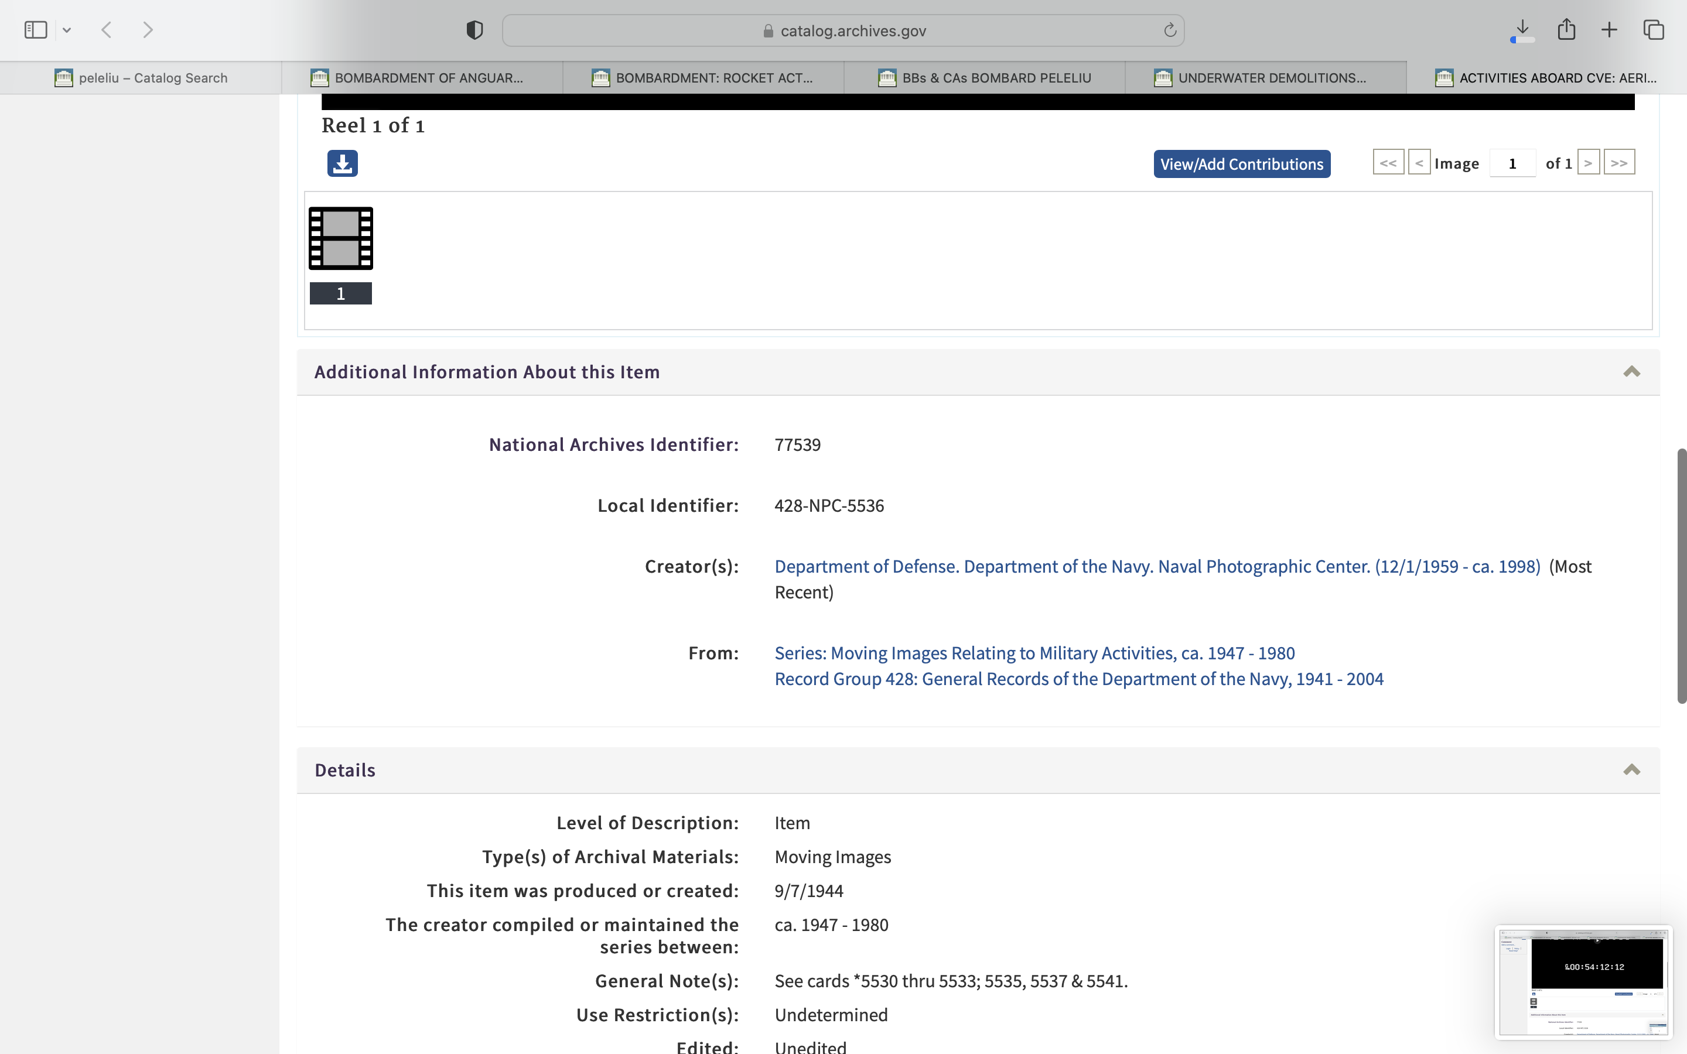This screenshot has width=1687, height=1054.
Task: Reload the page with the refresh icon
Action: tap(1170, 30)
